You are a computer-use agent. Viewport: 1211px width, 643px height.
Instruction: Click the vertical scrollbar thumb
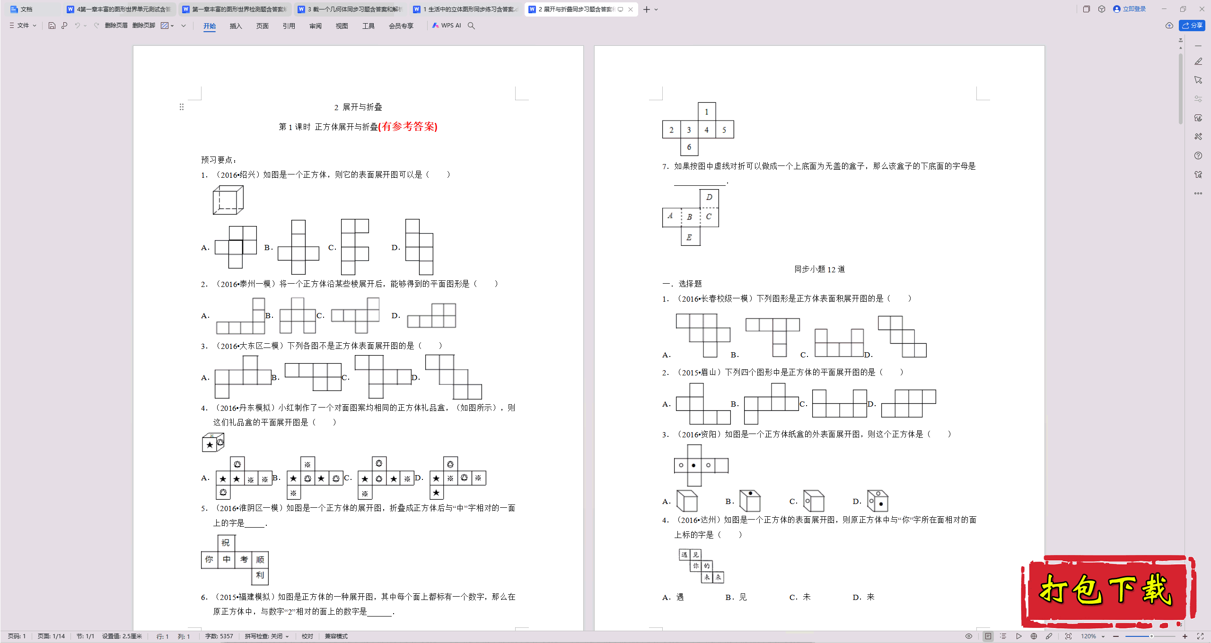coord(1181,89)
